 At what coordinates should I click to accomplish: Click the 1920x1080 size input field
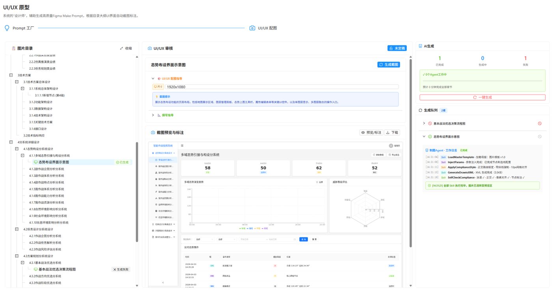[x=281, y=87]
